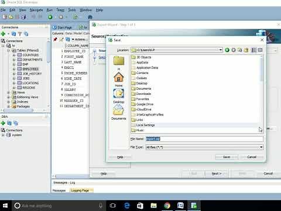This screenshot has height=211, width=281.
Task: Click the Windows Start button
Action: (x=5, y=206)
